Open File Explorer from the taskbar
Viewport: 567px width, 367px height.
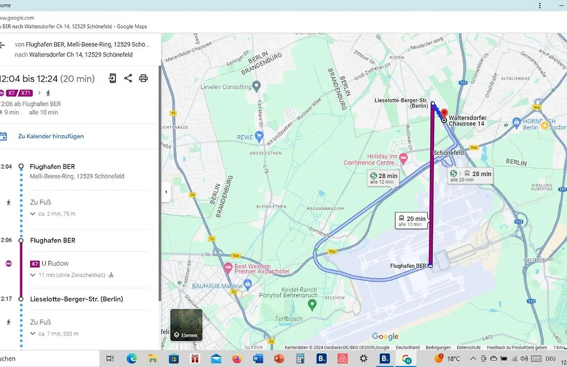[153, 359]
